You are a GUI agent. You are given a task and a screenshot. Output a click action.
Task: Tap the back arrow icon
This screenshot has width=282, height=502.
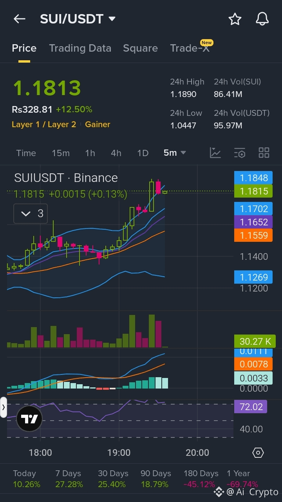(x=19, y=19)
